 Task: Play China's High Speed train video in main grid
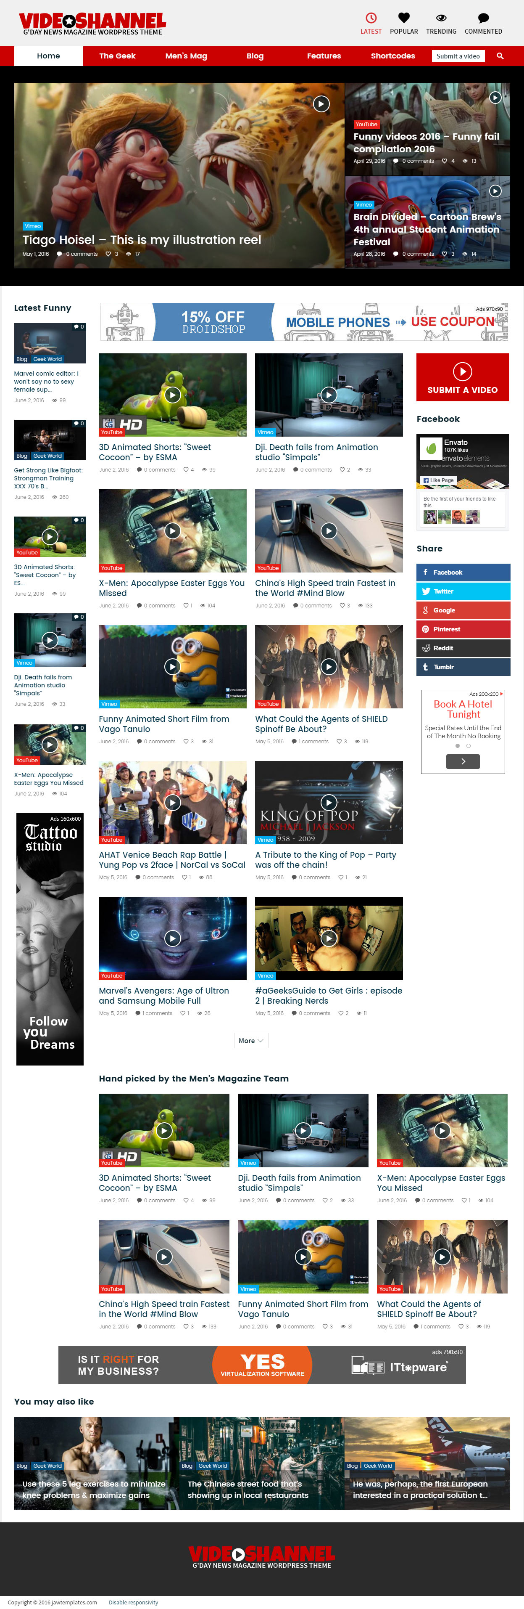tap(329, 531)
